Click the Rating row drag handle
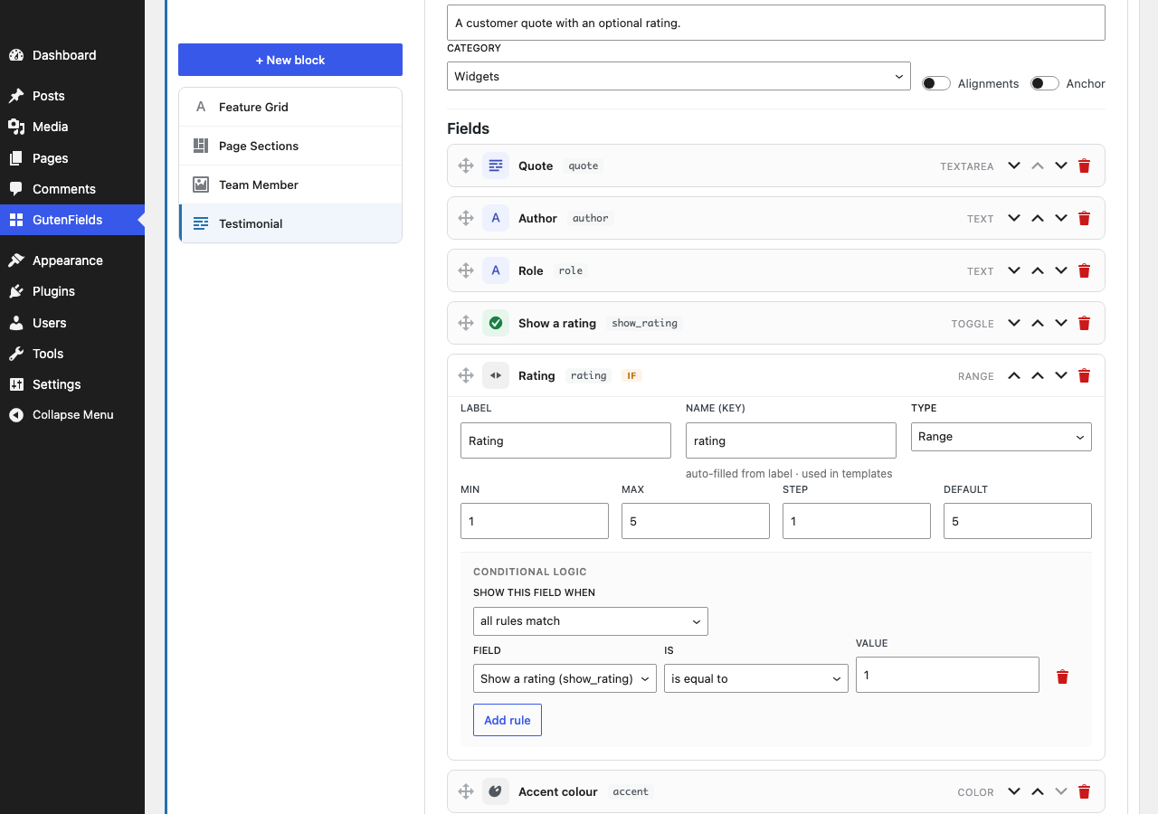Screen dimensions: 1158x814 [466, 375]
